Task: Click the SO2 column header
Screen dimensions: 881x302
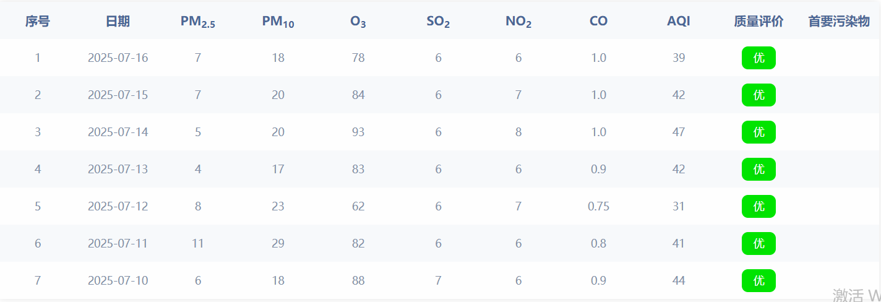Action: pyautogui.click(x=438, y=22)
